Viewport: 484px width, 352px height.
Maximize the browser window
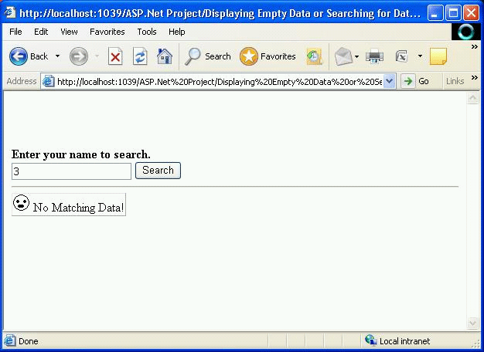click(453, 13)
